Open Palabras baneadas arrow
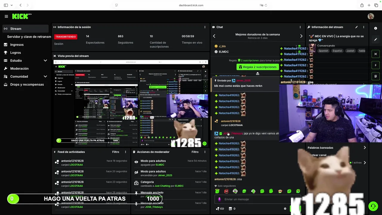 pos(365,148)
